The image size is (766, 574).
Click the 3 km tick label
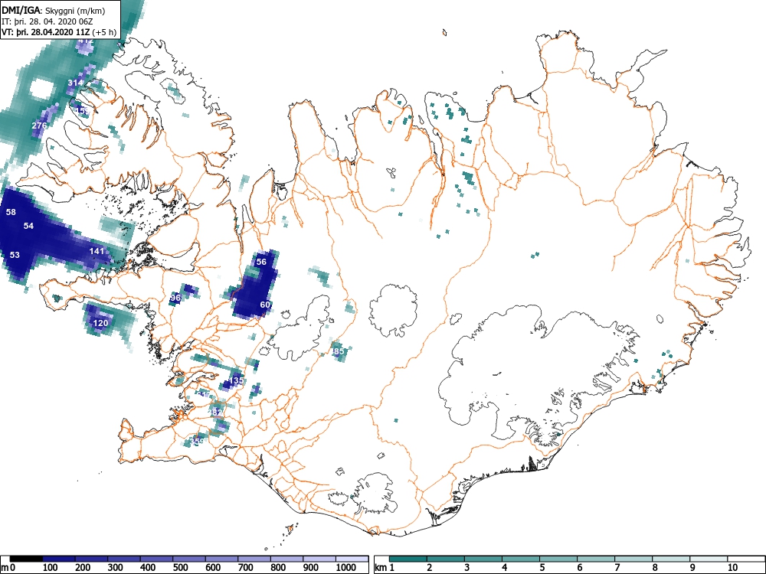pyautogui.click(x=467, y=568)
